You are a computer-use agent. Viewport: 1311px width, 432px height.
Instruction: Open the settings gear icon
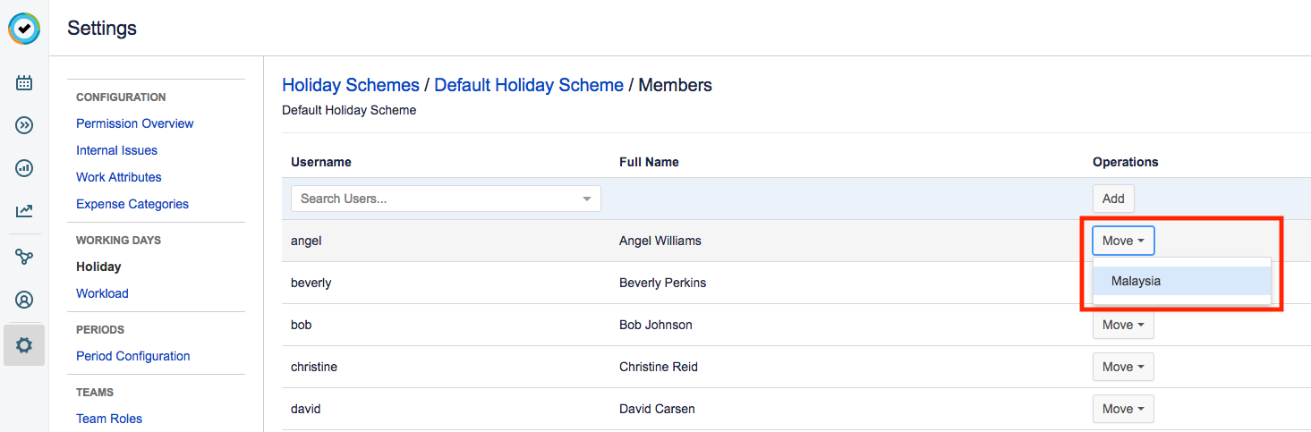[24, 344]
